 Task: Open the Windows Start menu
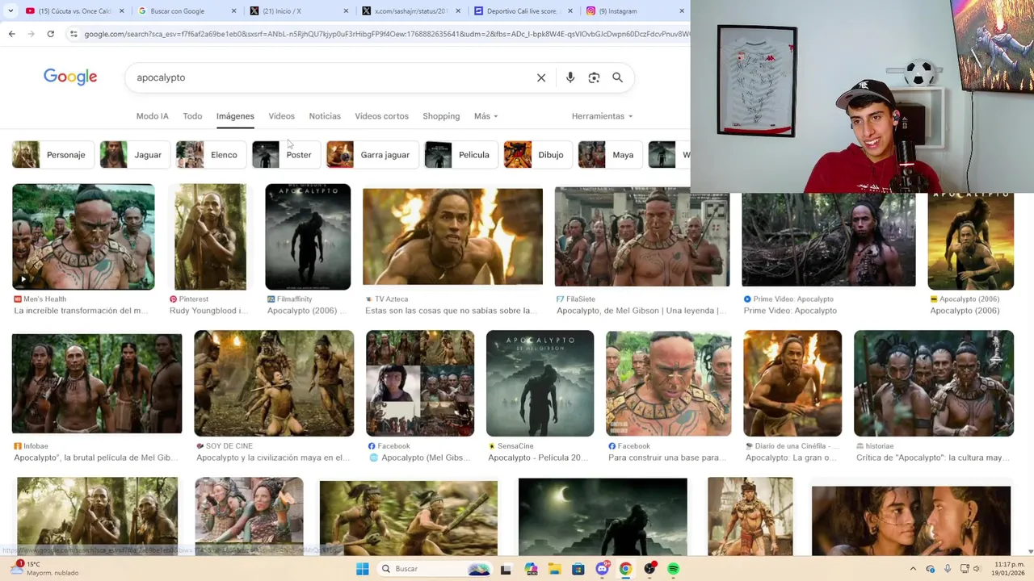pyautogui.click(x=363, y=569)
